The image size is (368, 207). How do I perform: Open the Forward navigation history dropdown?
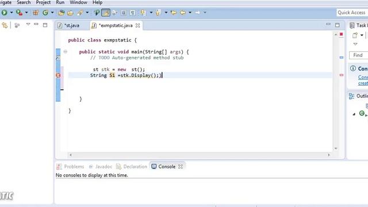pyautogui.click(x=205, y=13)
